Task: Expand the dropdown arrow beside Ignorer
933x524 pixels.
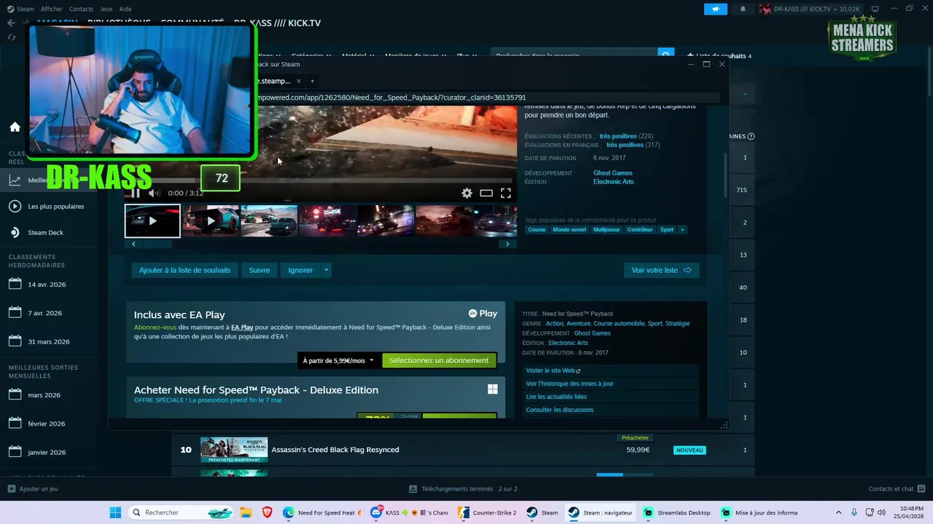Action: click(x=327, y=270)
